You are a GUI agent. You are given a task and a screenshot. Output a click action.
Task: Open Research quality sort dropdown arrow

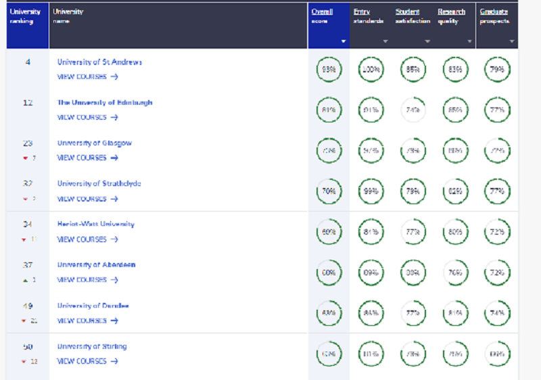[469, 41]
